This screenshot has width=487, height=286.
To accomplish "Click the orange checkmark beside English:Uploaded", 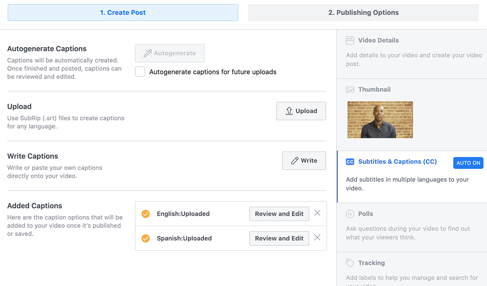I will (146, 214).
